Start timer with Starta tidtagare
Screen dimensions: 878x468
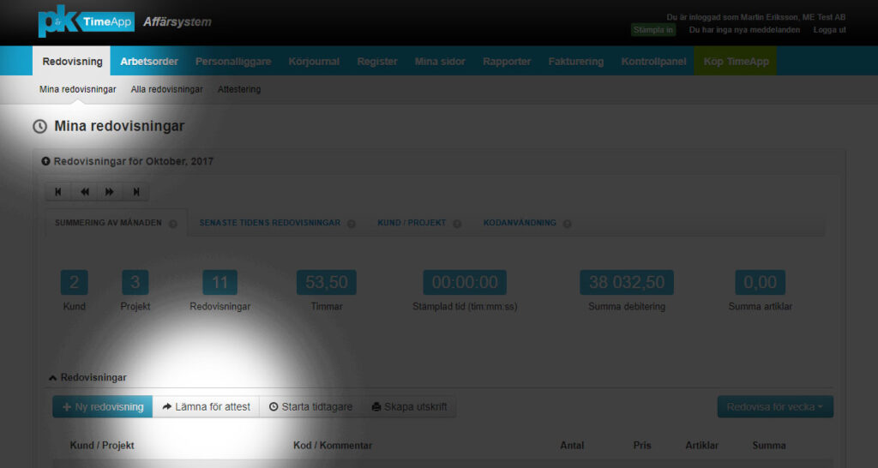point(310,407)
